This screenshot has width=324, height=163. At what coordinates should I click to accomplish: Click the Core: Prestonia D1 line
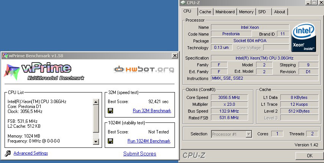pos(24,107)
